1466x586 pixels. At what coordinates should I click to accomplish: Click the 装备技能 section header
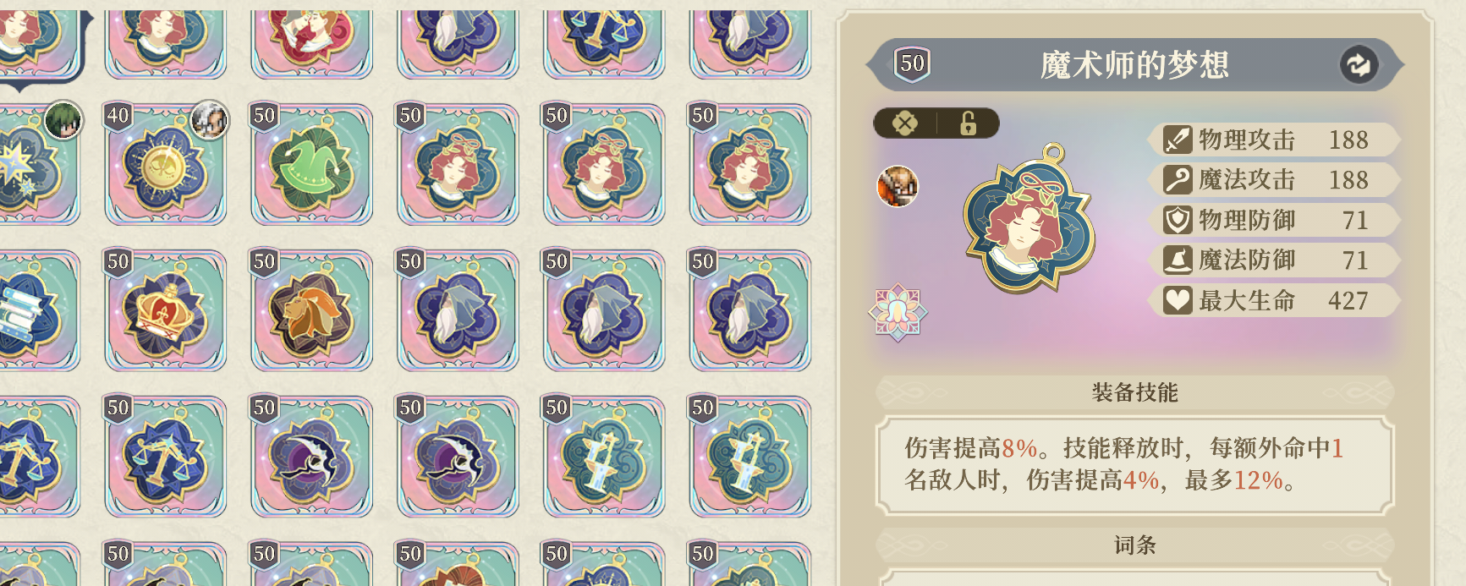pyautogui.click(x=1134, y=392)
